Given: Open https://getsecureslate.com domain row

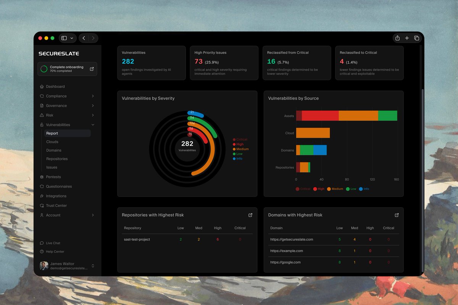Looking at the screenshot, I should (x=334, y=239).
